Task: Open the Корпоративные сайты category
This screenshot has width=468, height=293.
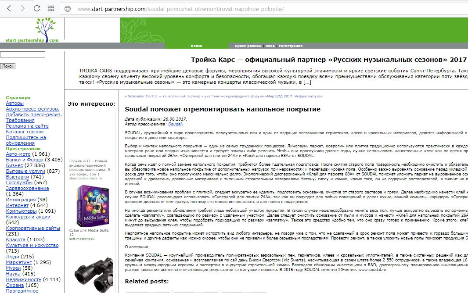Action: tap(33, 228)
